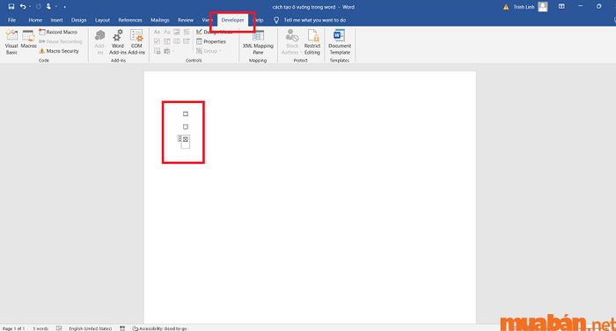Select the Developer tab
616x331 pixels.
[x=232, y=19]
